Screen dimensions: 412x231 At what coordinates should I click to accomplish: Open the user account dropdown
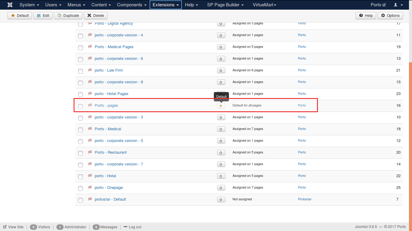(x=398, y=5)
